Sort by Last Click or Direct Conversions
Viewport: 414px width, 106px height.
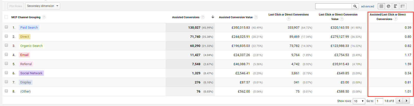click(289, 15)
